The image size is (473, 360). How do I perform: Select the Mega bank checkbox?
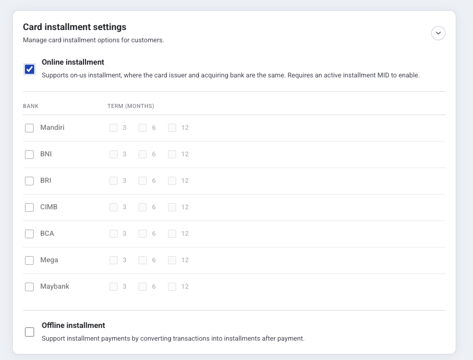coord(29,260)
